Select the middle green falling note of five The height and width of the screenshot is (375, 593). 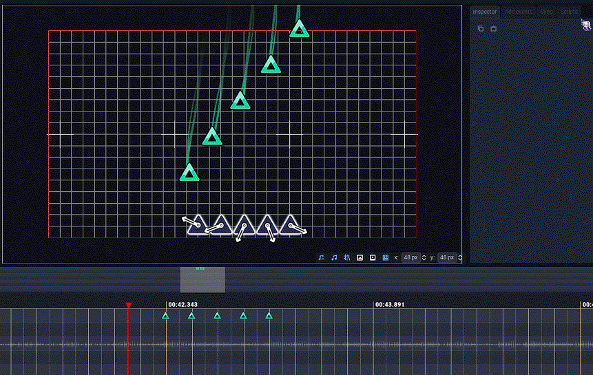coord(240,101)
